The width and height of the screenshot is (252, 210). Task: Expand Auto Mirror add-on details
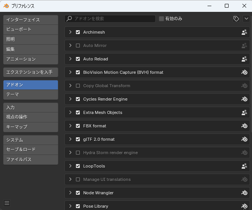click(70, 46)
